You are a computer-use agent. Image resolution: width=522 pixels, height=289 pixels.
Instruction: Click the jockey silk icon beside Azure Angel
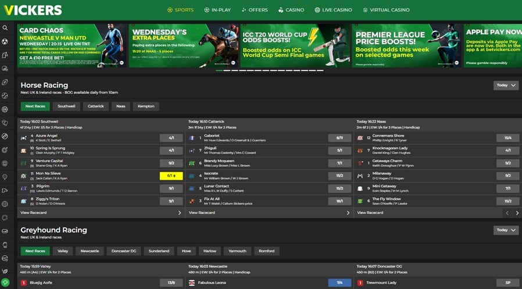tap(24, 138)
